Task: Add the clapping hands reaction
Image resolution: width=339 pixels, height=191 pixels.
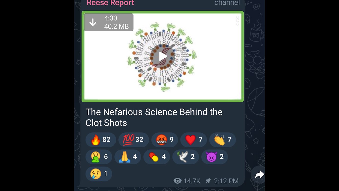Action: tap(222, 140)
